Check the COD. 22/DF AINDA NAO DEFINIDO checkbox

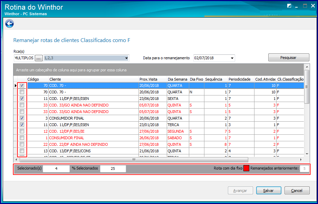pos(22,144)
